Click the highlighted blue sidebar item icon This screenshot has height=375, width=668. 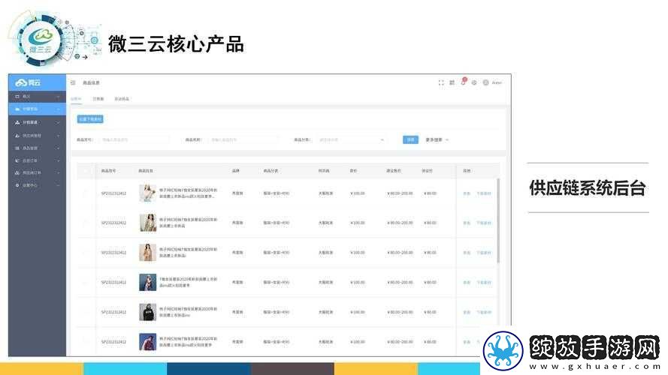point(17,109)
